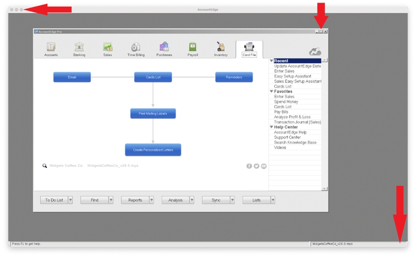The image size is (416, 257).
Task: Open Videos help link
Action: 280,148
